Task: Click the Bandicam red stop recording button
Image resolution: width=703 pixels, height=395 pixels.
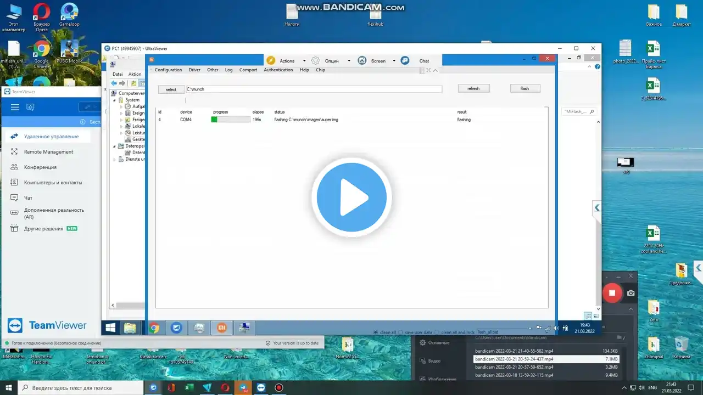Action: tap(612, 293)
